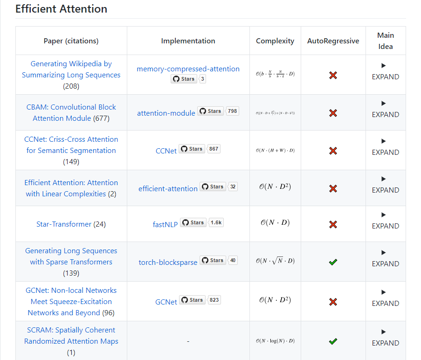Click the red cross in the GCNet row
Image resolution: width=421 pixels, height=360 pixels.
pyautogui.click(x=333, y=302)
